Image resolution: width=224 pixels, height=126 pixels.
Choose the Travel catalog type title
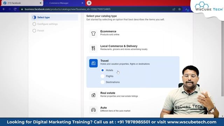104,61
